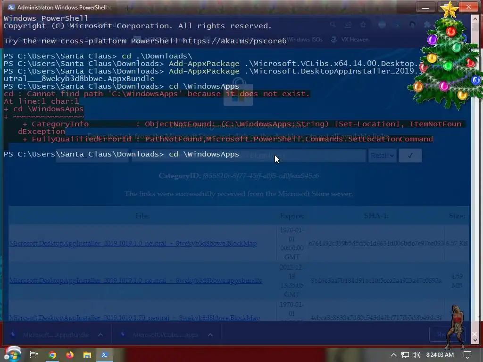Click the 'https://aka.ms/pscore6' text in PowerShell
This screenshot has width=483, height=362.
point(234,41)
